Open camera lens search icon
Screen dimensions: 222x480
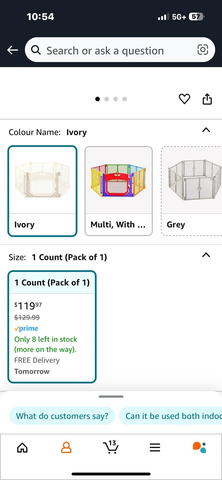point(203,50)
